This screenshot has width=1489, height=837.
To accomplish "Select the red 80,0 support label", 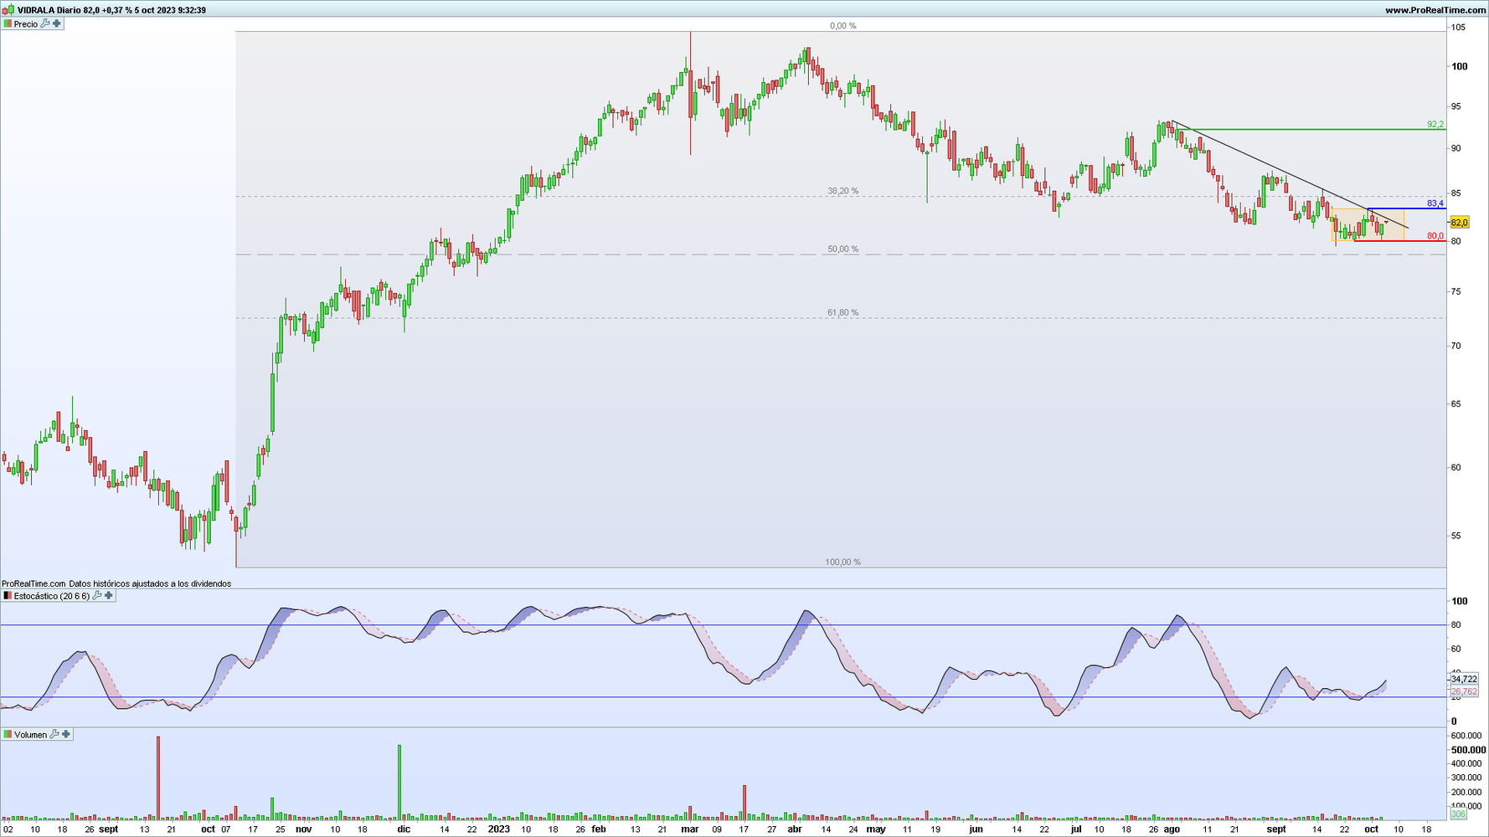I will point(1435,236).
